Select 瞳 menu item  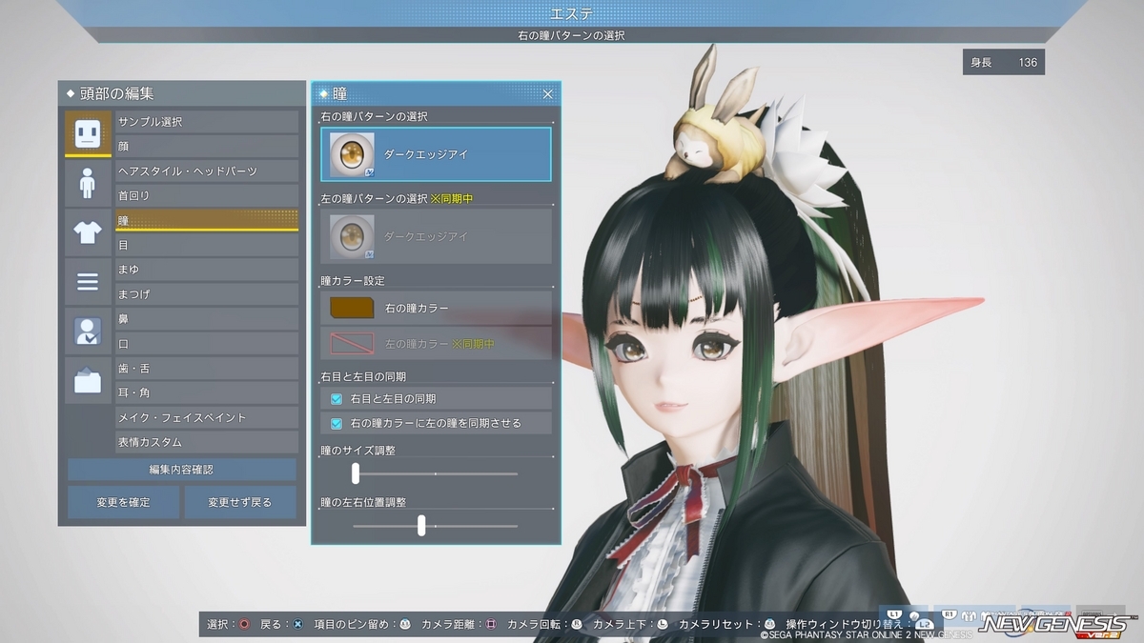pyautogui.click(x=207, y=220)
